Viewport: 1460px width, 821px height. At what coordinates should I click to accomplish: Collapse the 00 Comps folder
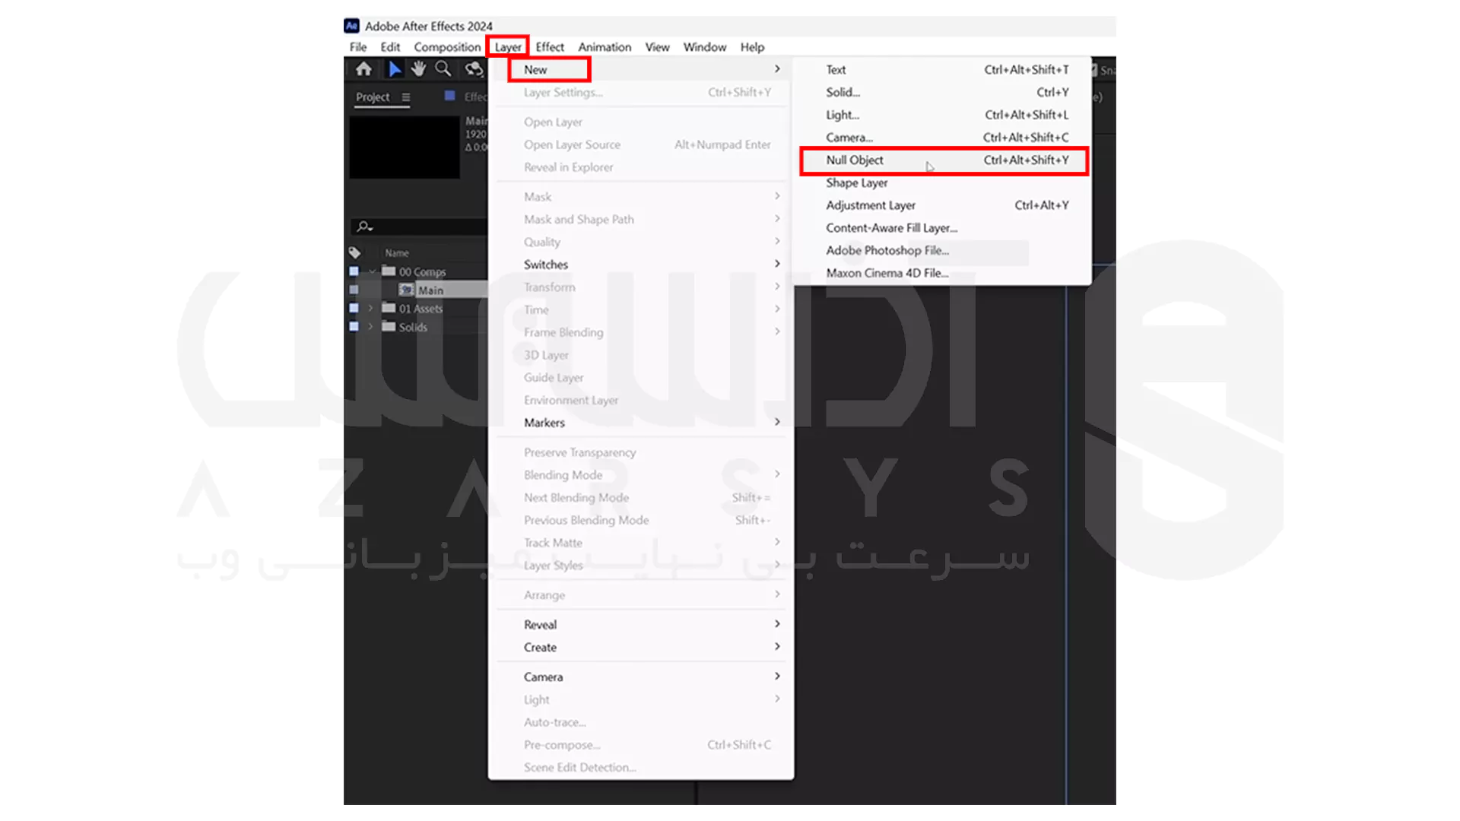[372, 271]
